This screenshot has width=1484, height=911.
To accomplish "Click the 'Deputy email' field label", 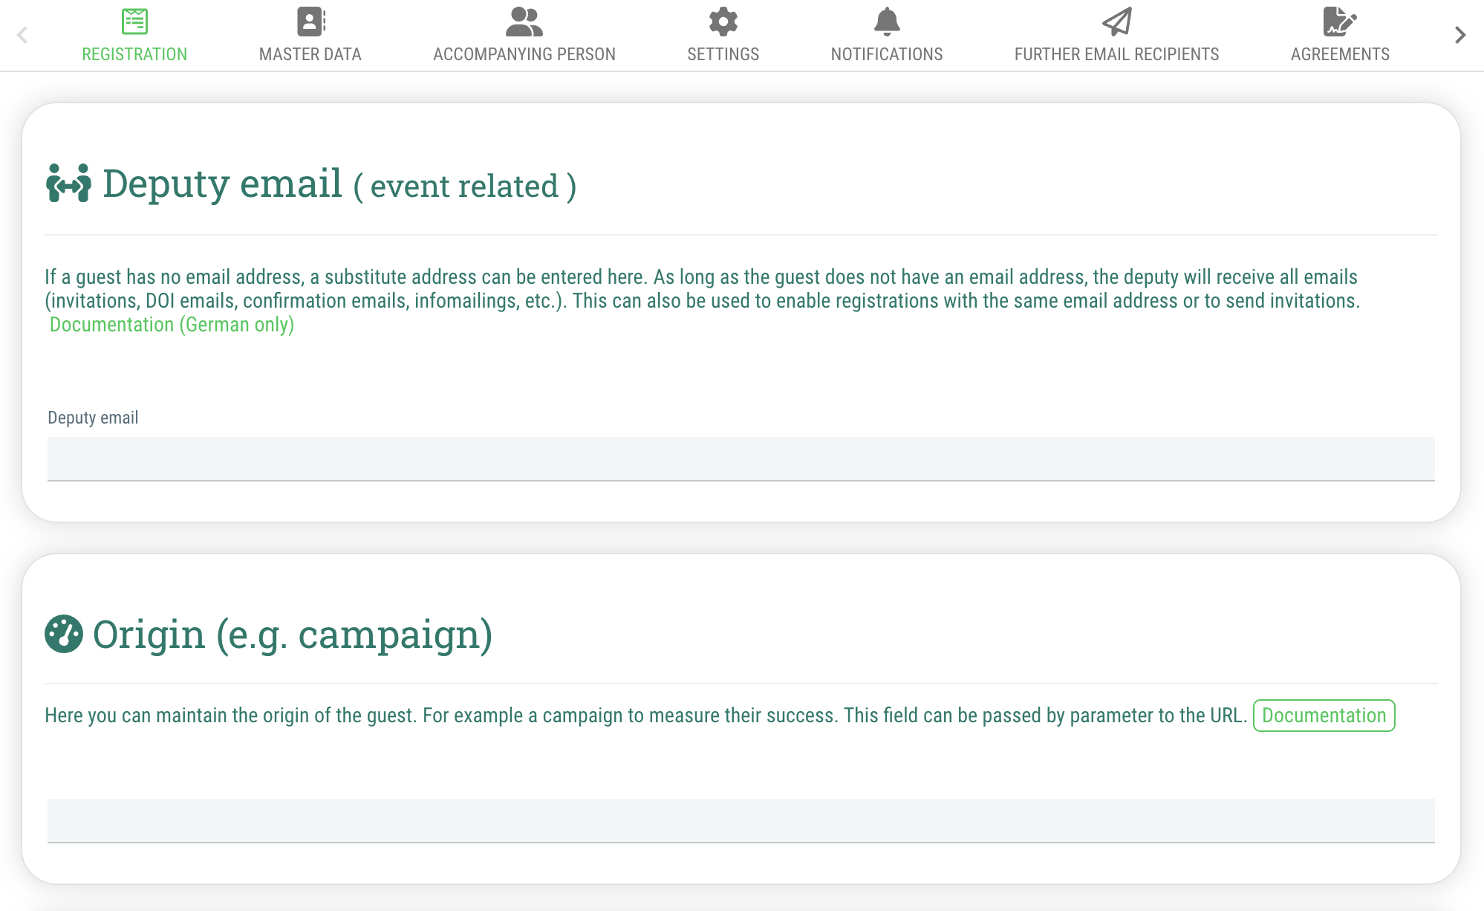I will pos(93,418).
